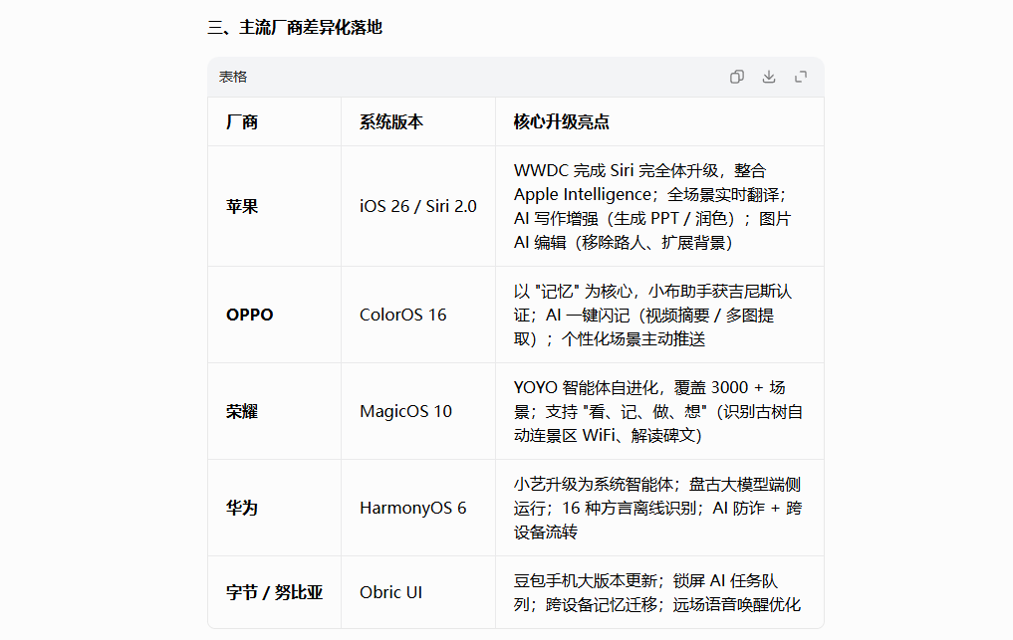The height and width of the screenshot is (640, 1013).
Task: Expand the table to fullscreen view
Action: (801, 77)
